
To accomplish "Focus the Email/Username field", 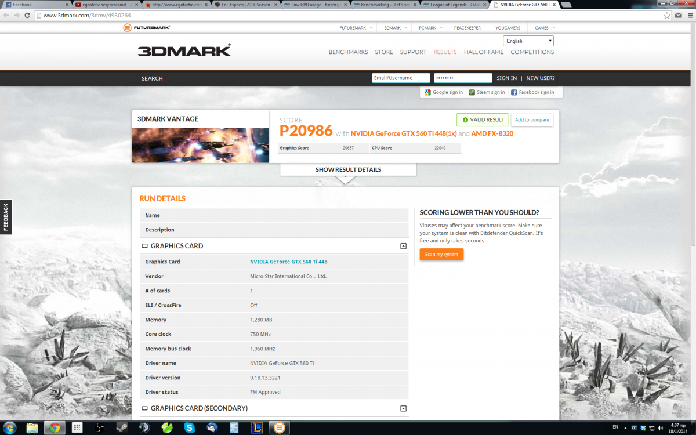I will [401, 78].
